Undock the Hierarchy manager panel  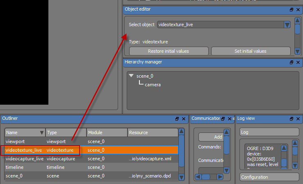click(292, 63)
